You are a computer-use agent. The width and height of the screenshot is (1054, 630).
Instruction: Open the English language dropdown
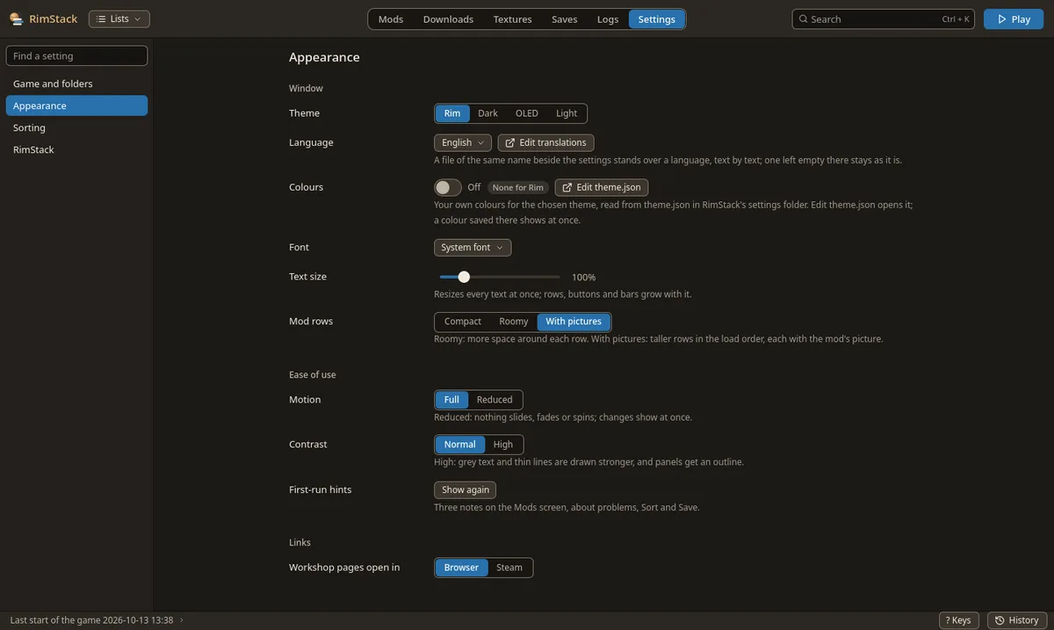463,142
